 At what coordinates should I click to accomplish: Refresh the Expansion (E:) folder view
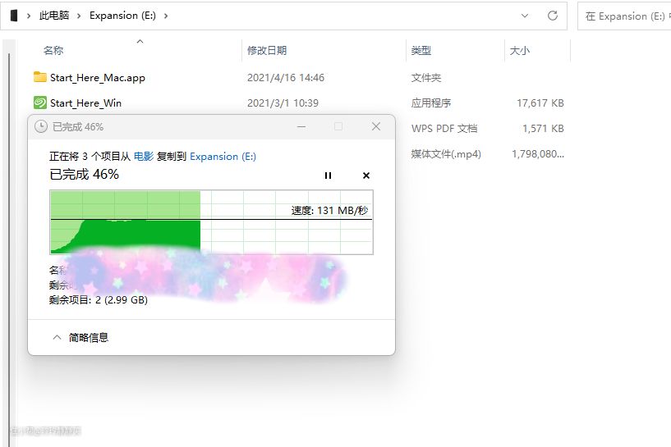pos(552,16)
